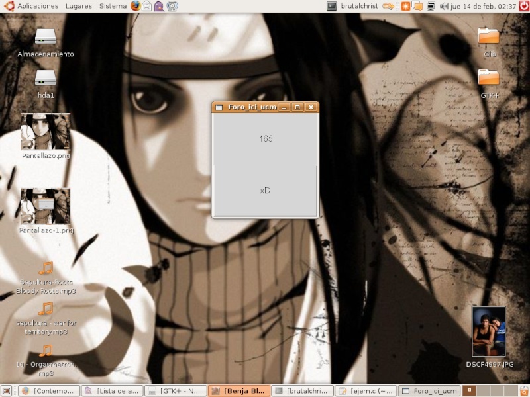Click the Foro_ici_ucm window title bar
The width and height of the screenshot is (530, 397).
click(x=252, y=107)
